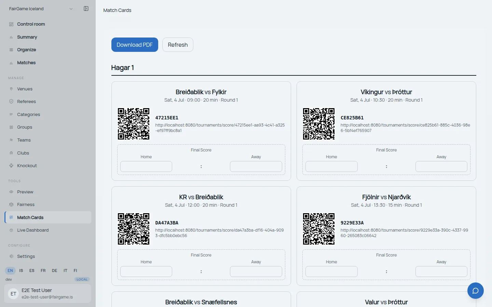The height and width of the screenshot is (307, 492).
Task: Click the Categories list icon
Action: click(x=11, y=114)
